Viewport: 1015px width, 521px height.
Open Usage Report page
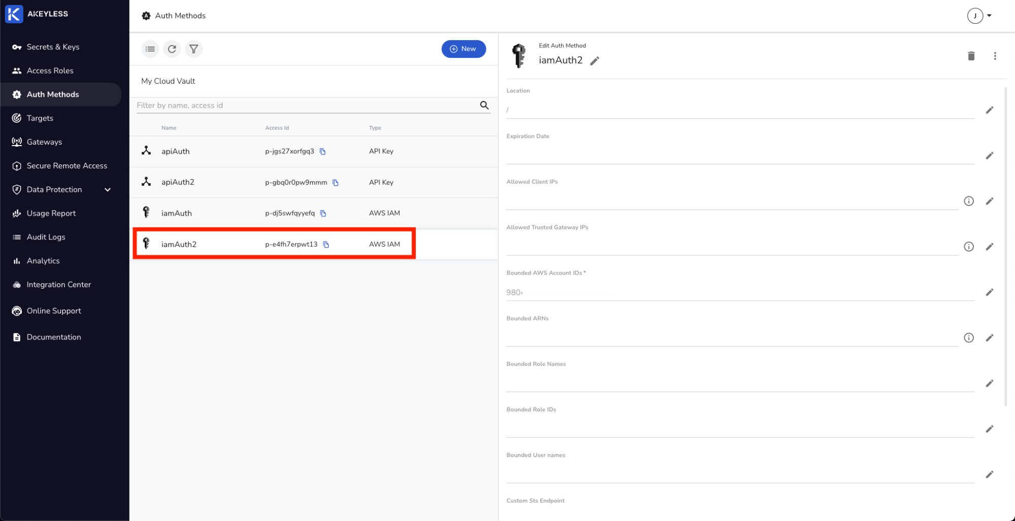51,214
